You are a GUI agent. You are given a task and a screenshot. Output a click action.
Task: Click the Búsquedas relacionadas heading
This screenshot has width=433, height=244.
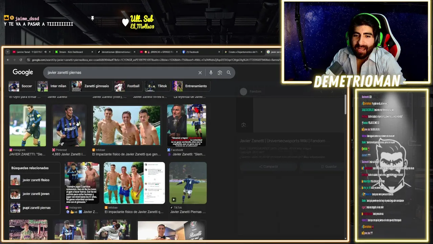click(x=30, y=168)
